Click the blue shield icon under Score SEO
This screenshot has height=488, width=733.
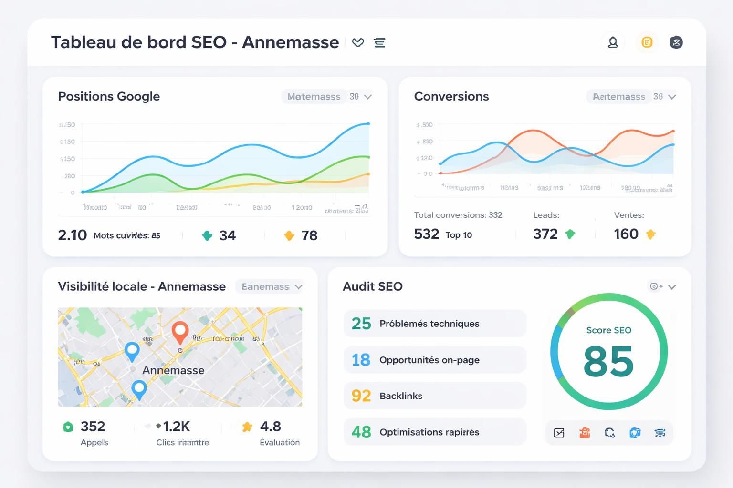635,433
